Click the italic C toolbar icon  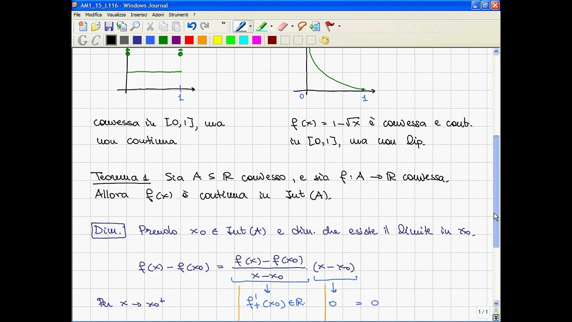click(96, 40)
